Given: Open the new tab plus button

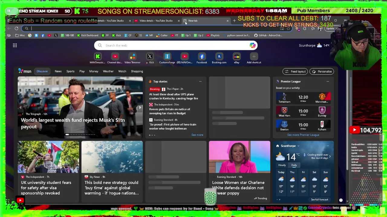Looking at the screenshot, I should (234, 21).
